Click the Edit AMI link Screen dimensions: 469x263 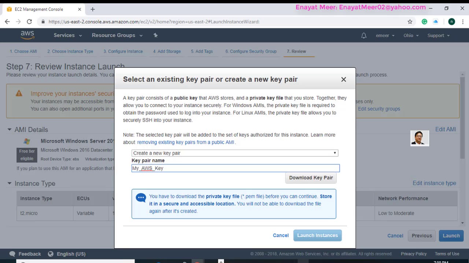[x=446, y=129]
